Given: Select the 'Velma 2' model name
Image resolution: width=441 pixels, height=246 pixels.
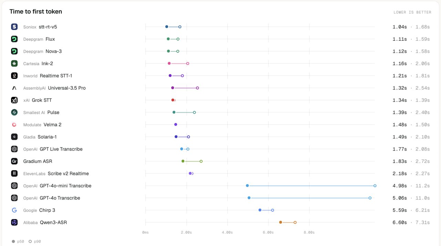Looking at the screenshot, I should point(52,125).
